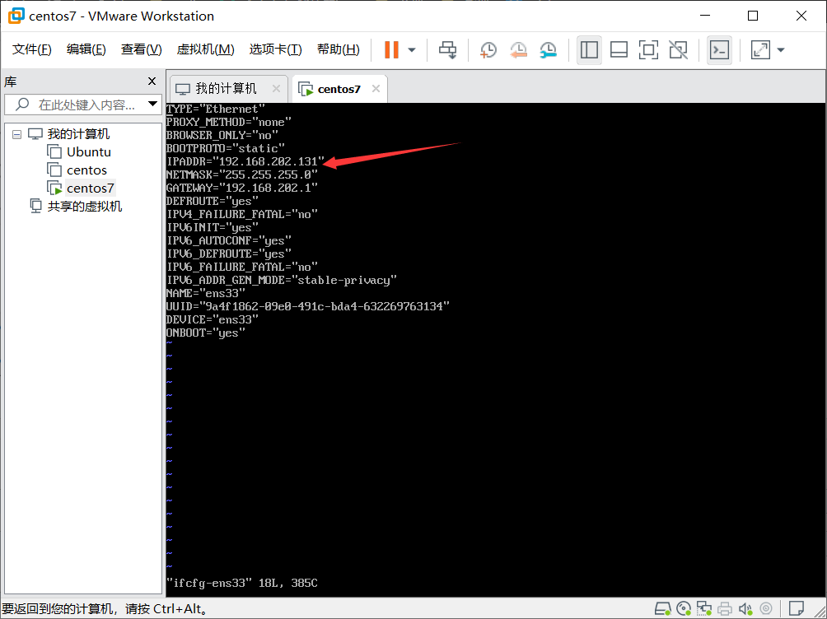The width and height of the screenshot is (827, 619).
Task: Open the library search filter dropdown
Action: point(152,104)
